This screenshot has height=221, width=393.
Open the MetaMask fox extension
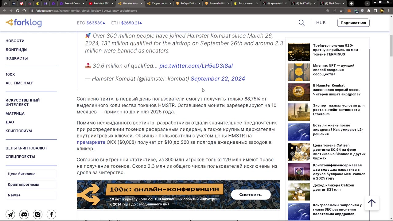pos(349,10)
